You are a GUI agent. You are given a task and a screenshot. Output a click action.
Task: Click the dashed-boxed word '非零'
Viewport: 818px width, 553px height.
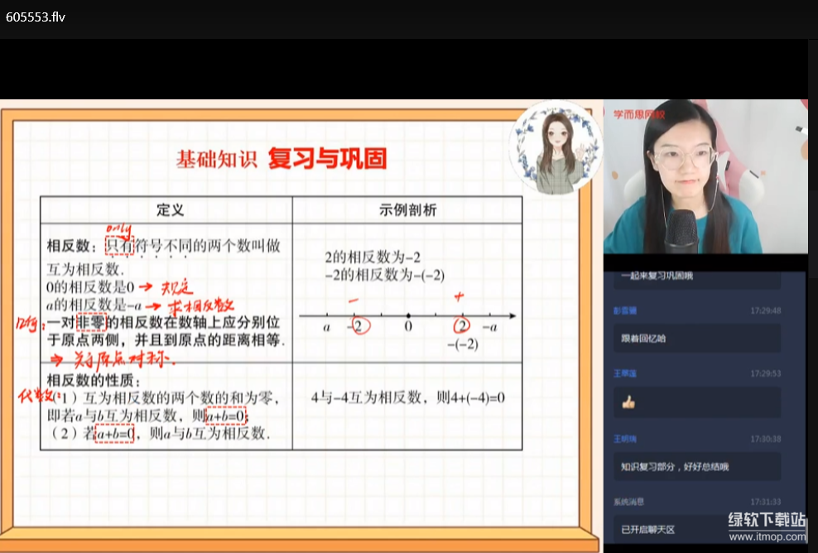[91, 322]
